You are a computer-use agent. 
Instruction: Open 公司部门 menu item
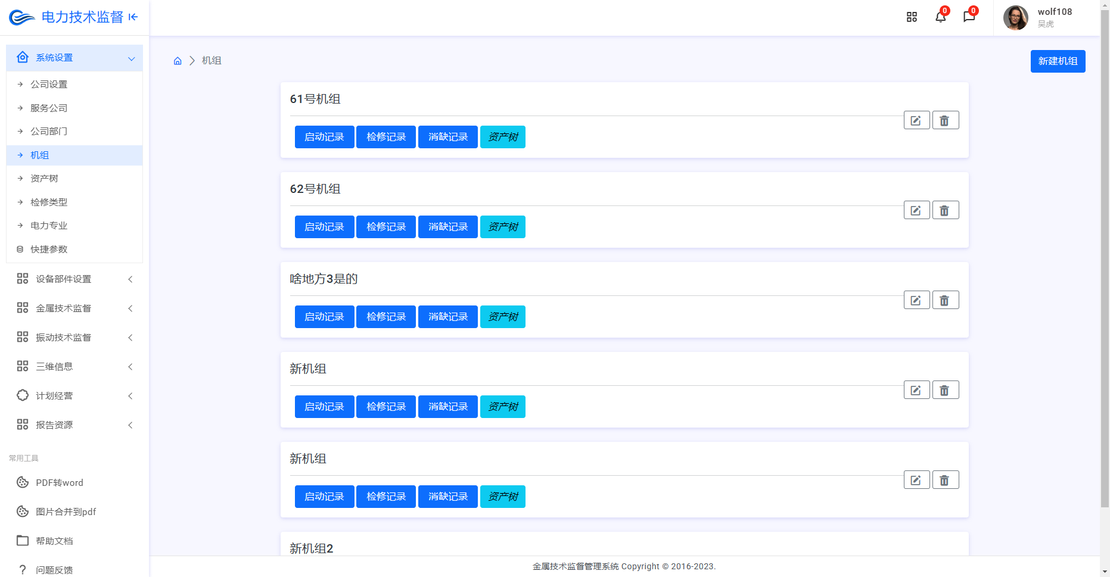[x=74, y=131]
